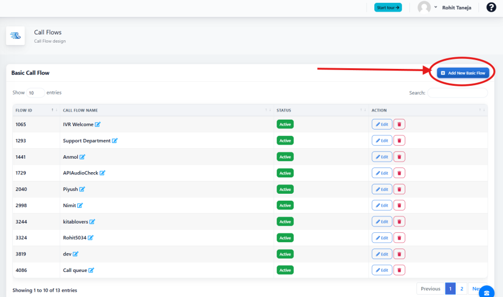The height and width of the screenshot is (297, 503).
Task: Click the Active badge for Nimit
Action: (285, 205)
